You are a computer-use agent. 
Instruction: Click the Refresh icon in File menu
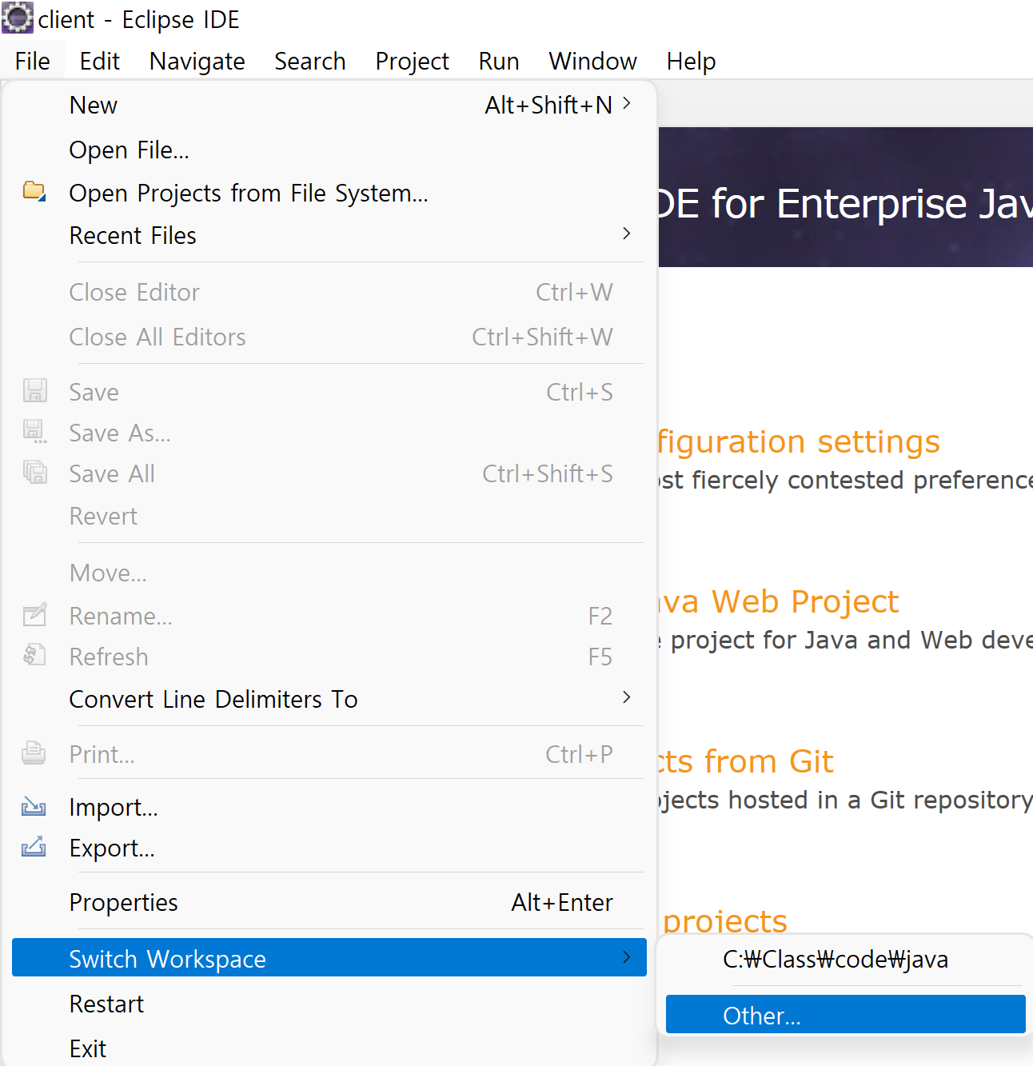click(34, 656)
